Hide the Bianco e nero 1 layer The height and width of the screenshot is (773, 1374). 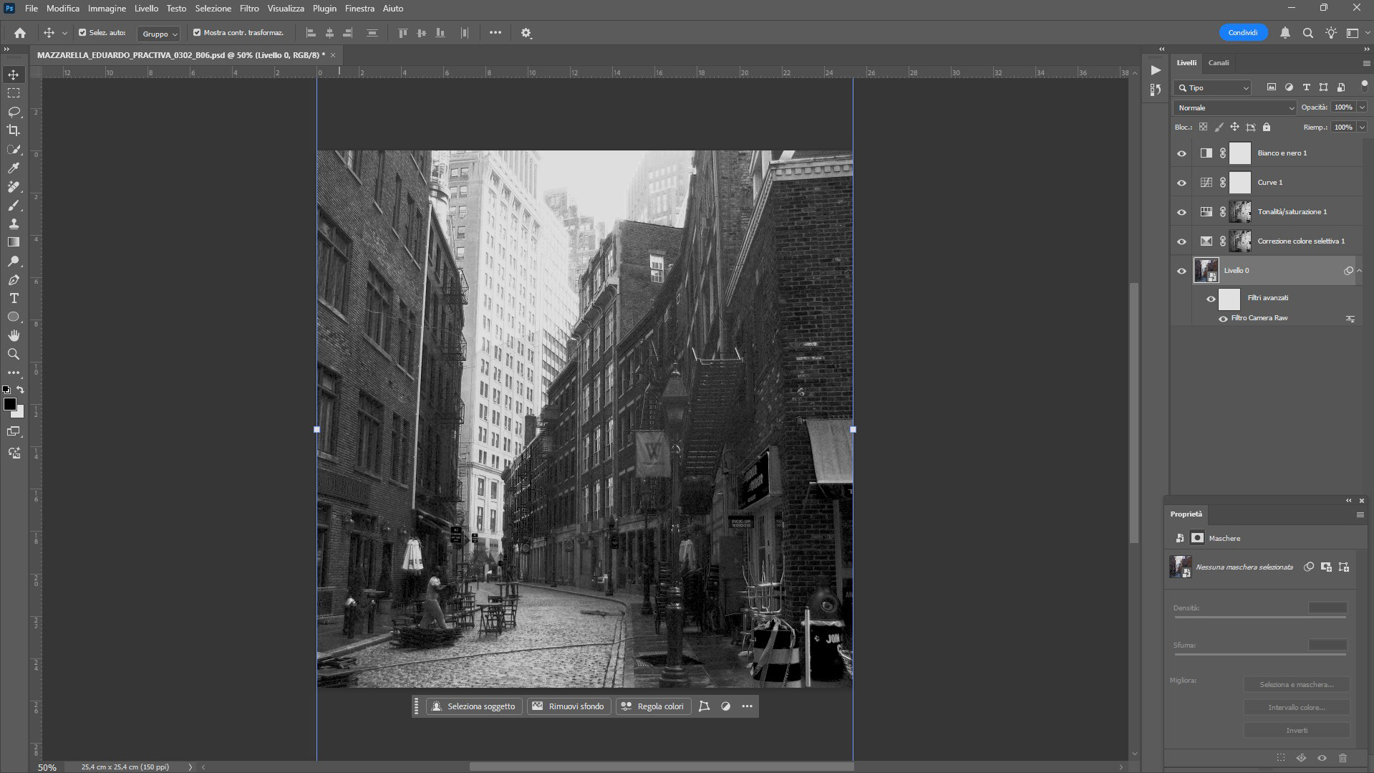click(x=1181, y=153)
